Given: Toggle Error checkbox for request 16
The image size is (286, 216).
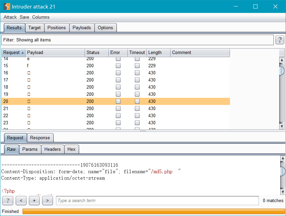Looking at the screenshot, I should [118, 73].
